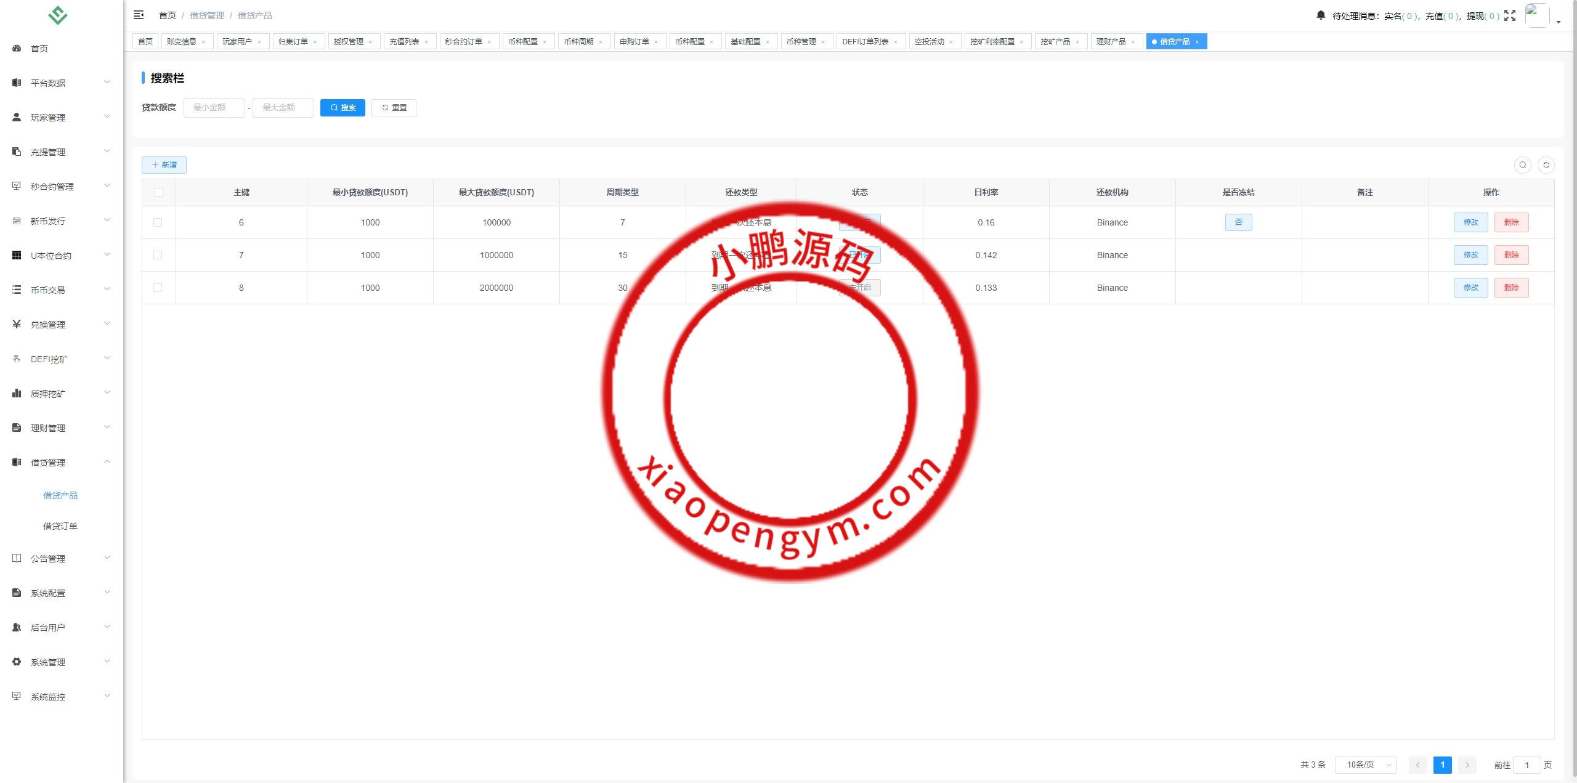
Task: Collapse sidebar with hamburger menu icon
Action: [139, 15]
